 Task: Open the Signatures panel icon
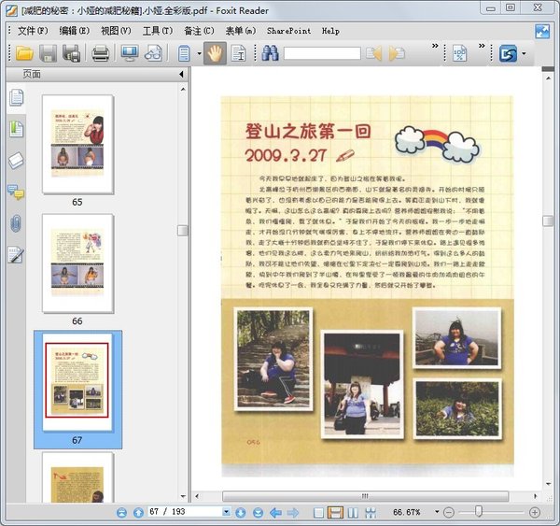pyautogui.click(x=16, y=254)
